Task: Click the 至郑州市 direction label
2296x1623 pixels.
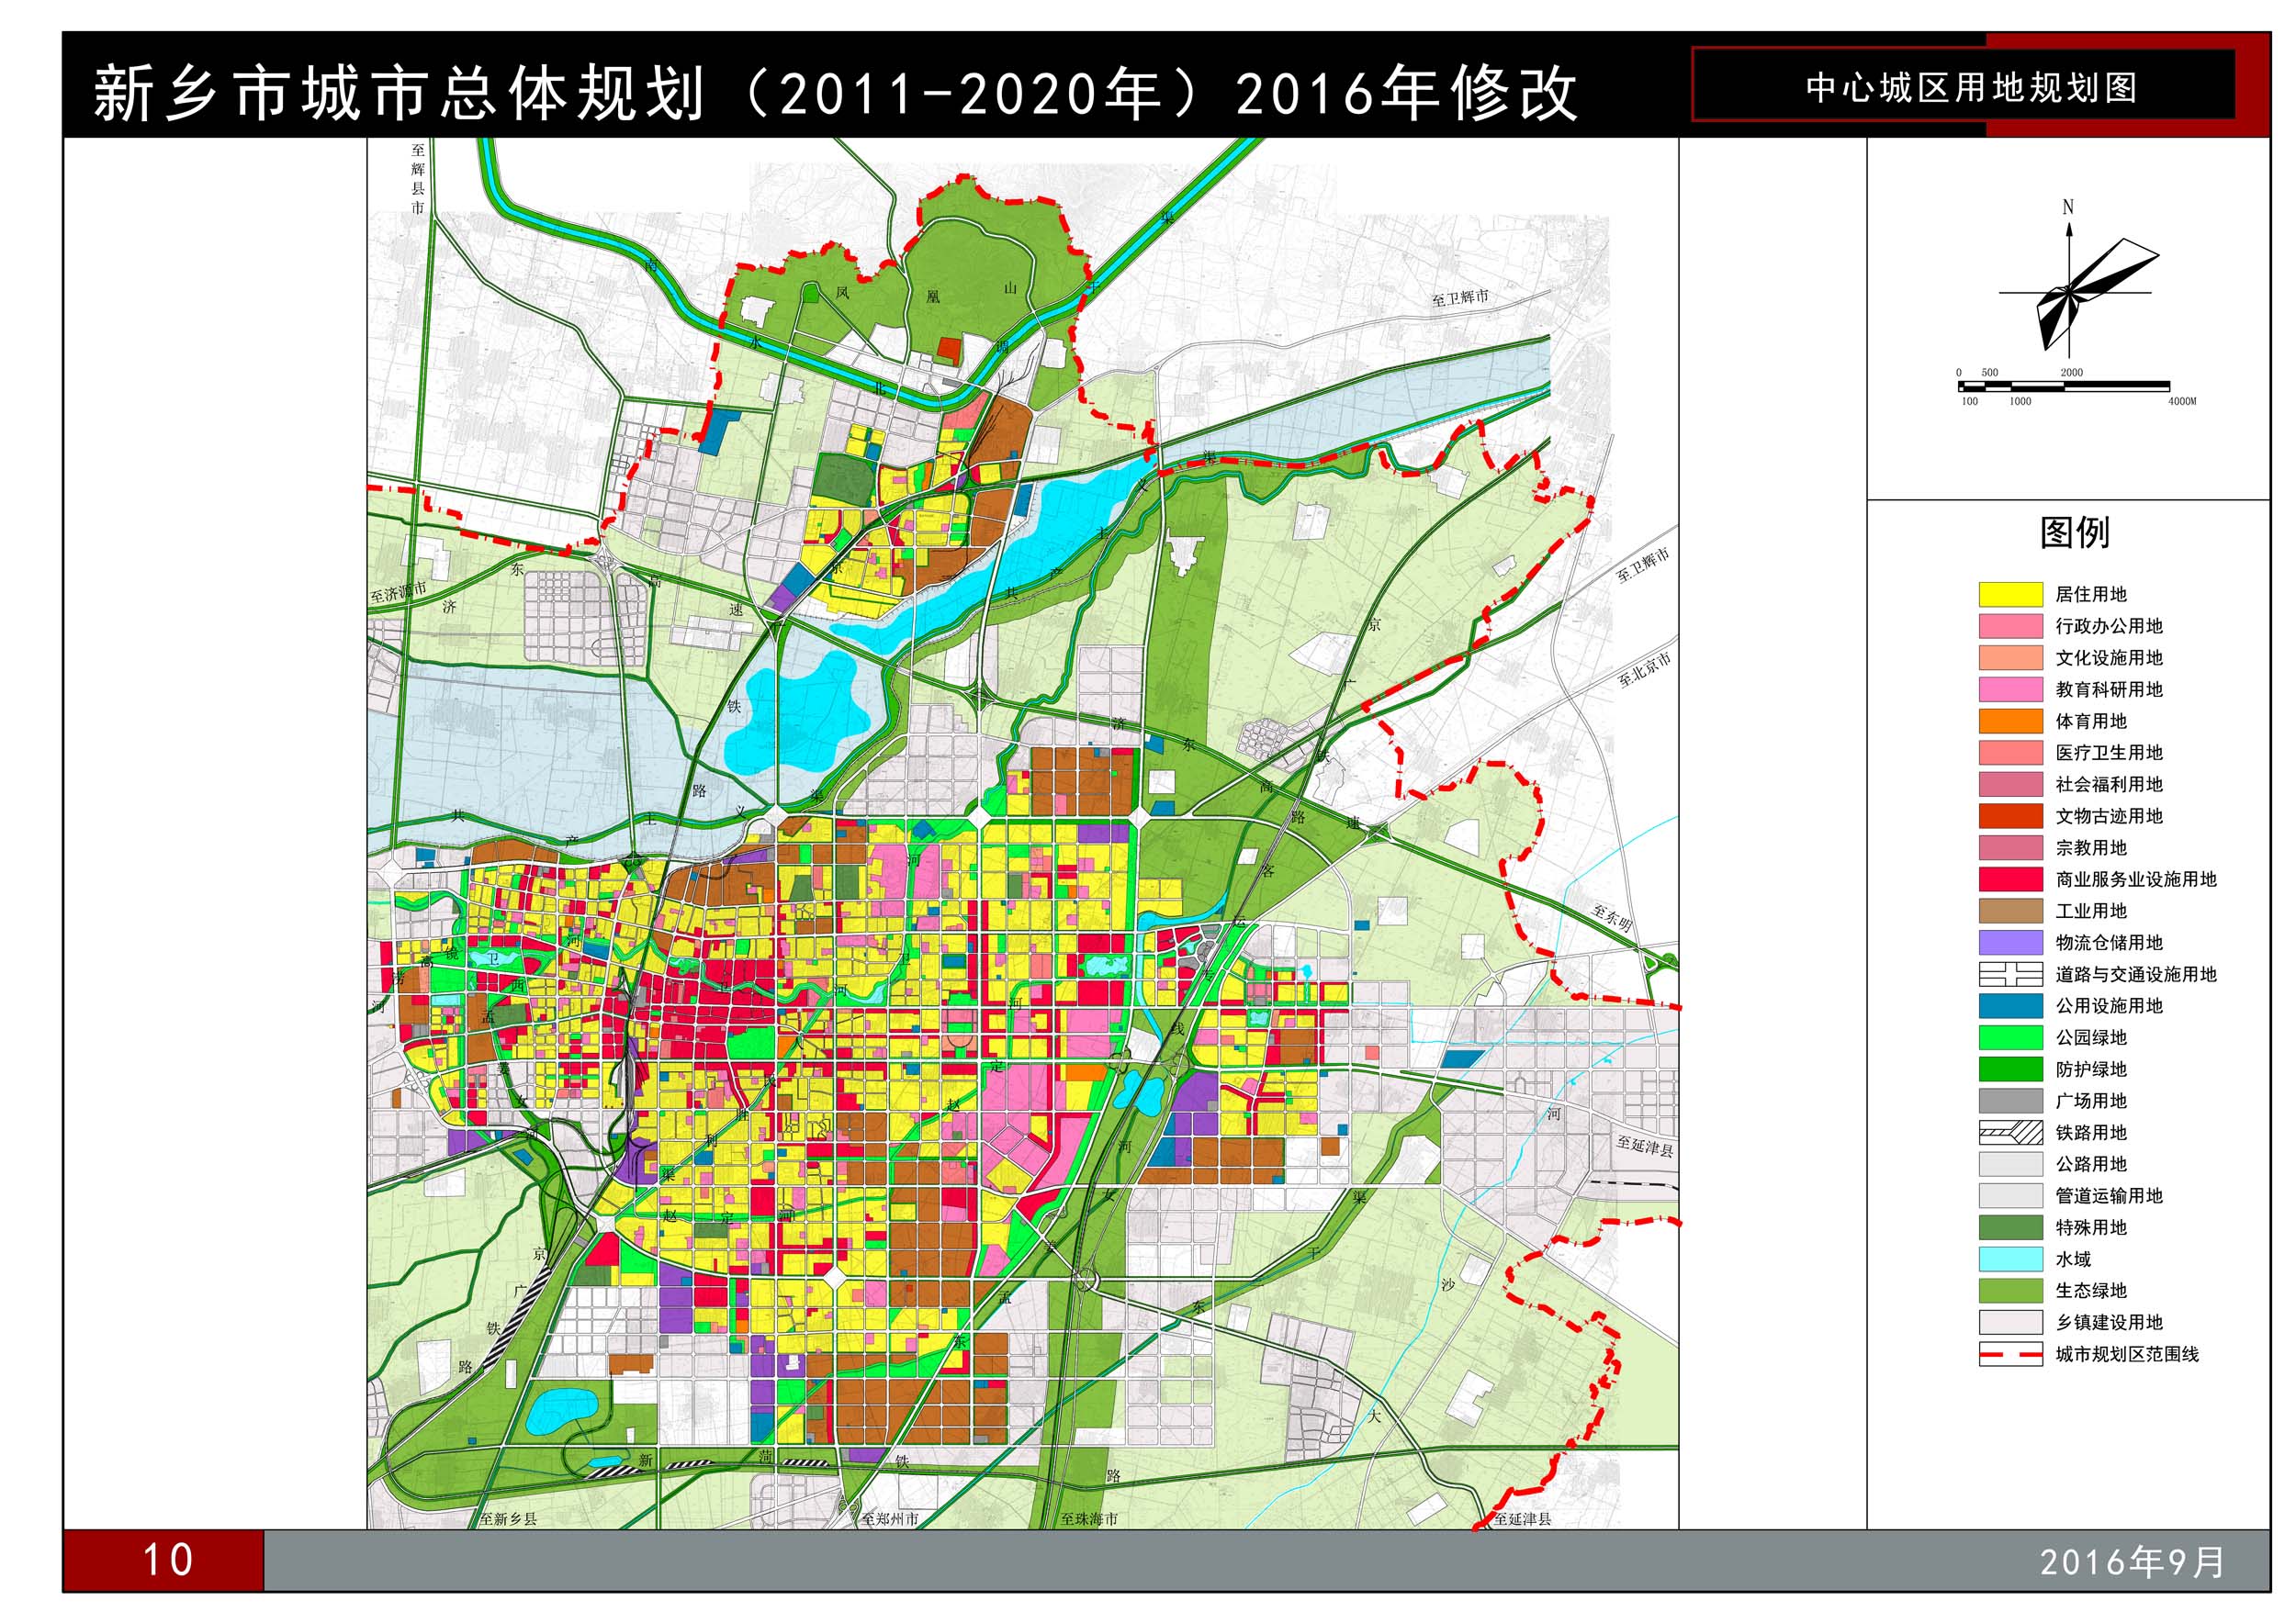Action: pyautogui.click(x=890, y=1519)
